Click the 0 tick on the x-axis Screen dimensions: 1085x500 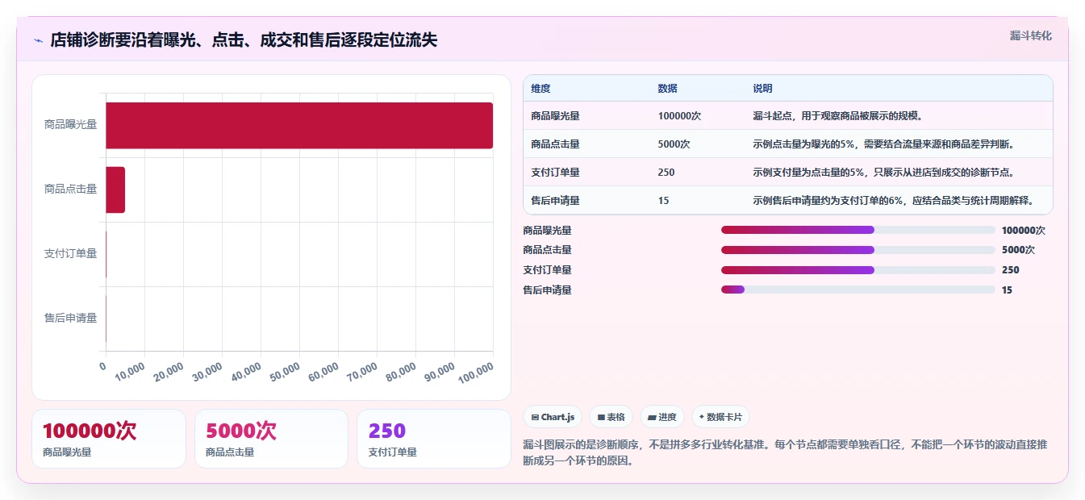click(102, 366)
